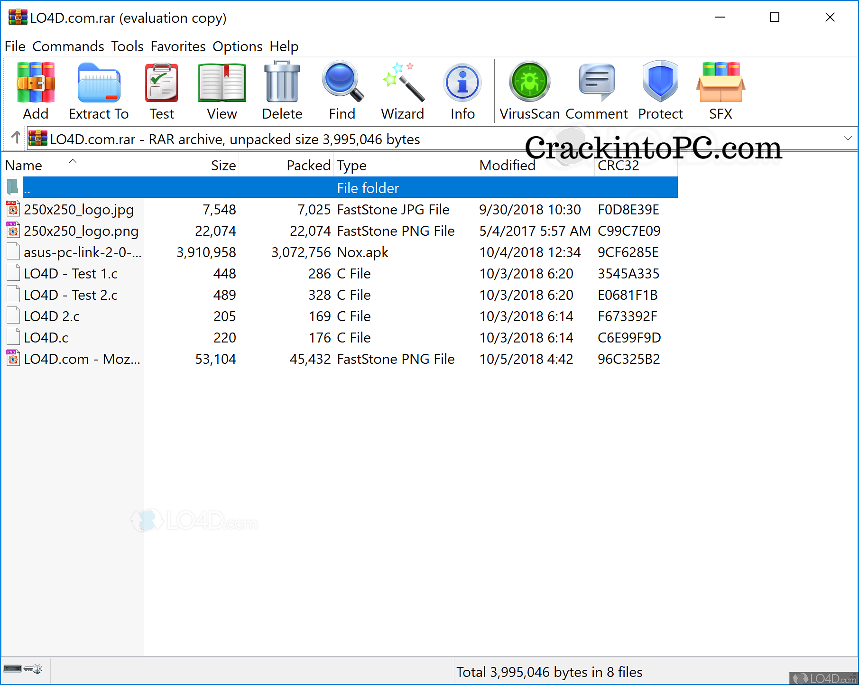
Task: Start VirusScan bug icon
Action: click(x=529, y=82)
